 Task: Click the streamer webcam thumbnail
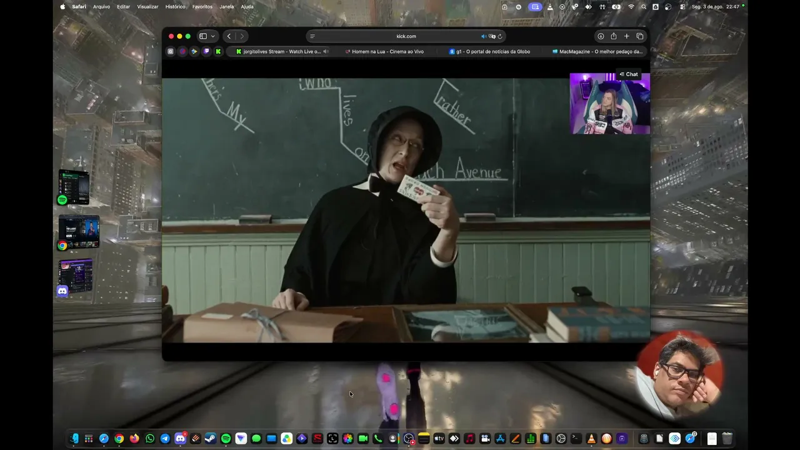[x=609, y=104]
